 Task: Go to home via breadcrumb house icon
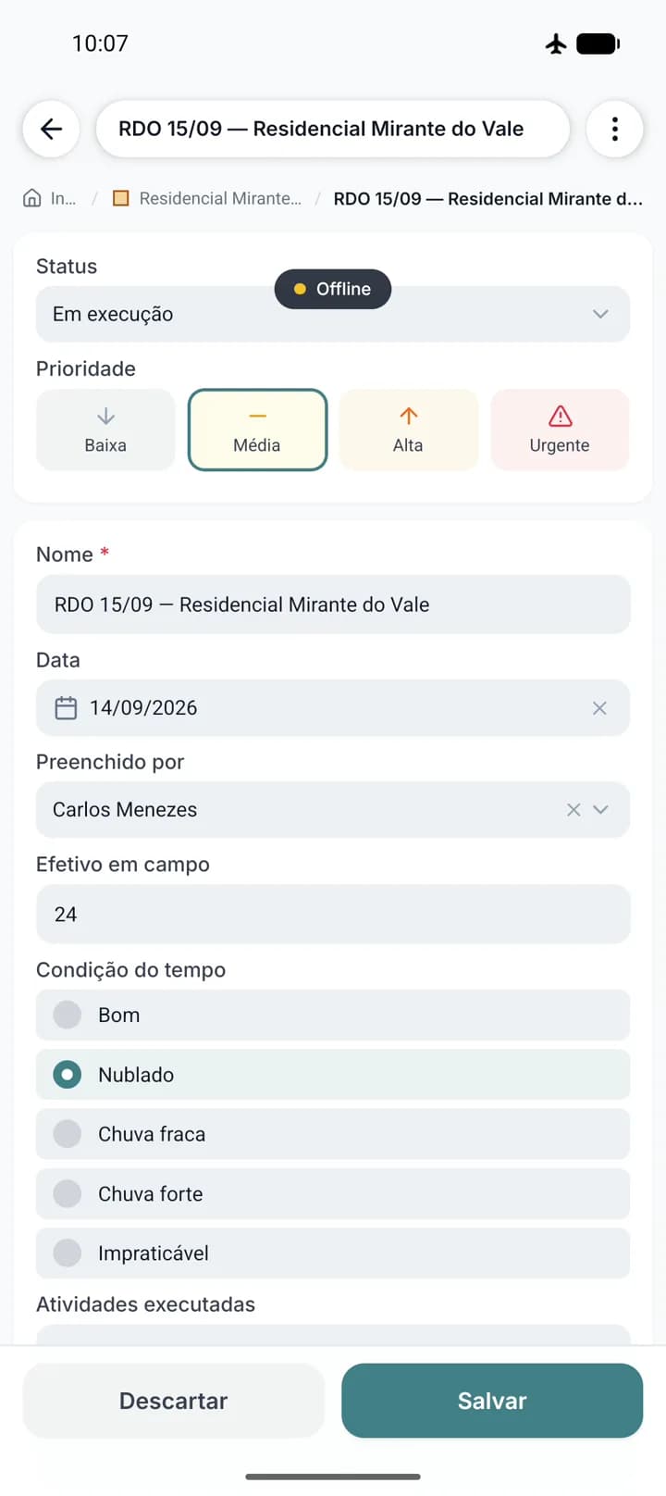32,198
